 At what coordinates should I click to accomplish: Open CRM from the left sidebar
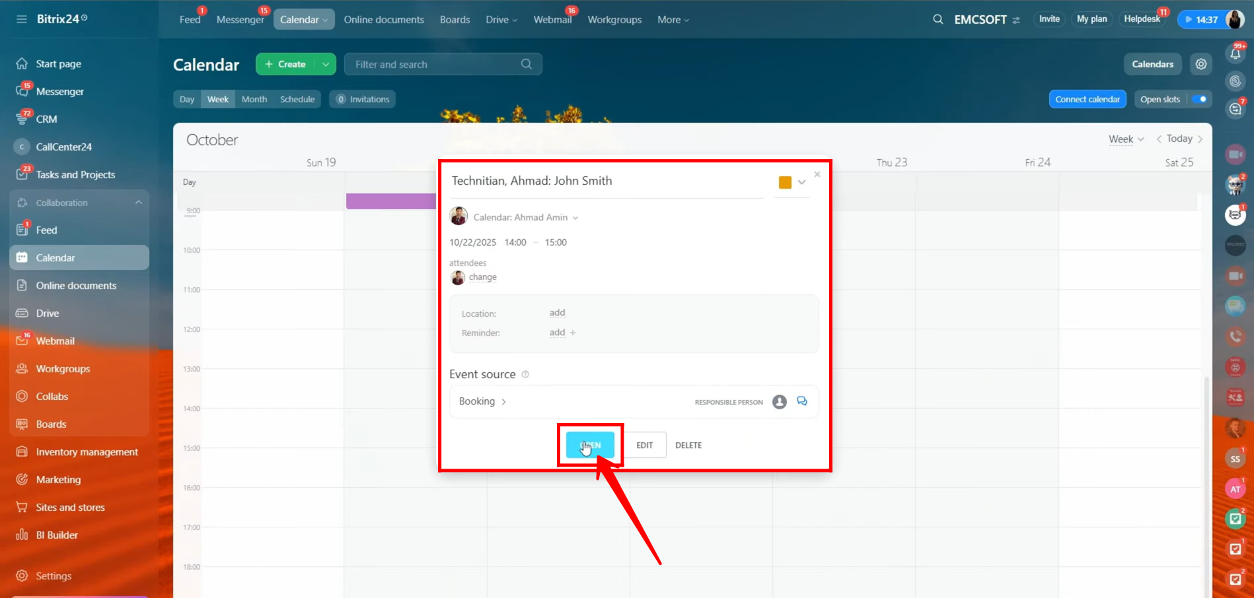46,119
